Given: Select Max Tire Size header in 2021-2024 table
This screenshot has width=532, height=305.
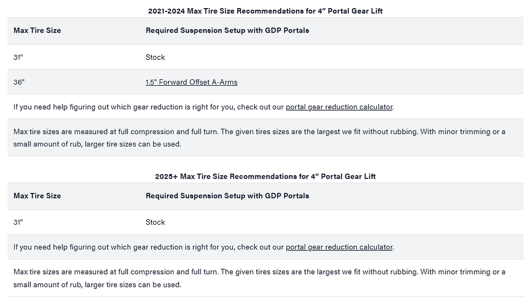Looking at the screenshot, I should coord(37,30).
